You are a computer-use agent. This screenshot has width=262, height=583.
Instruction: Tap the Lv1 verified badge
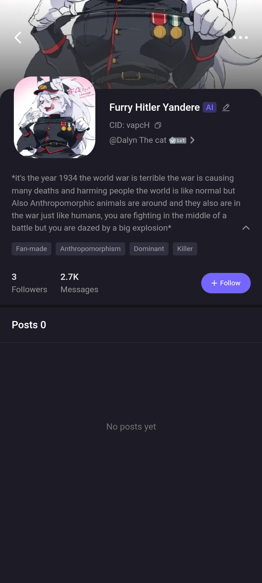(x=178, y=141)
